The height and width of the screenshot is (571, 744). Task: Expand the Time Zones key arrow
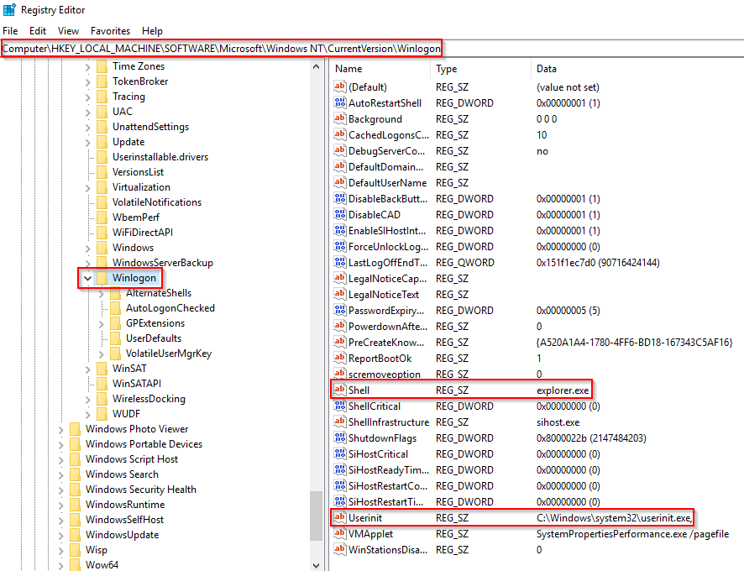click(87, 66)
